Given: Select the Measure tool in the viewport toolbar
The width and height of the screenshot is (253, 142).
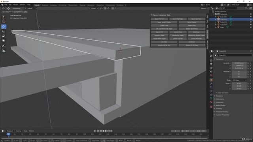Looking at the screenshot, I should point(4,50).
